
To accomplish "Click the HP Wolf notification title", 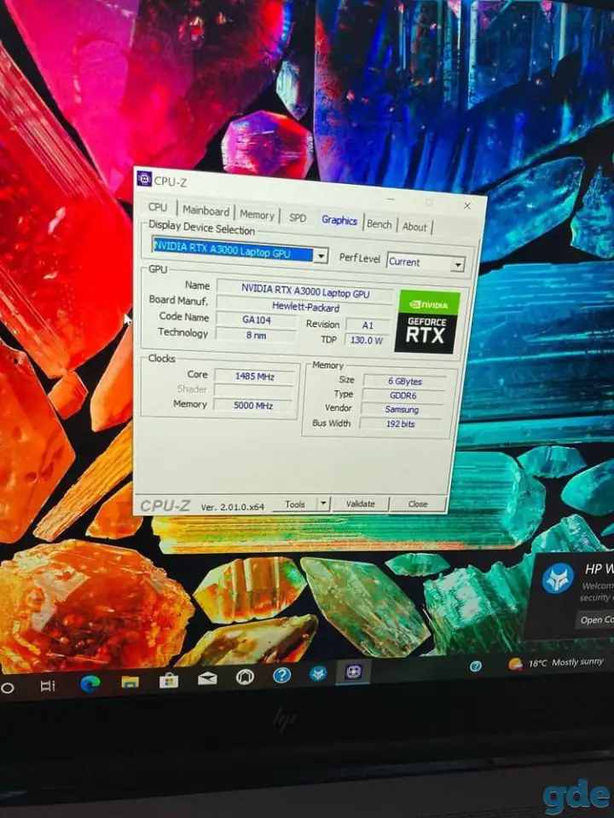I will (x=600, y=569).
